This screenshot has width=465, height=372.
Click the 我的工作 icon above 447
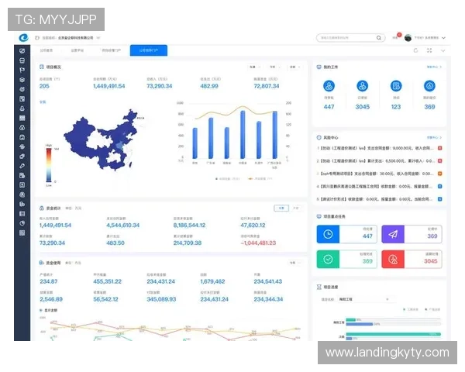click(329, 86)
